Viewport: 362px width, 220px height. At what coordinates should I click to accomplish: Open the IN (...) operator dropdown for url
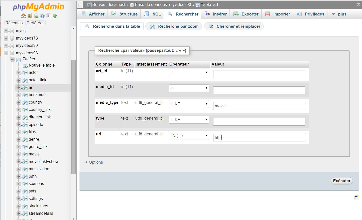tap(189, 136)
